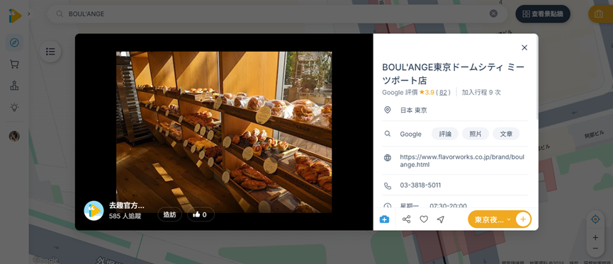
Task: Click the 查看景點牆 button
Action: (x=543, y=14)
